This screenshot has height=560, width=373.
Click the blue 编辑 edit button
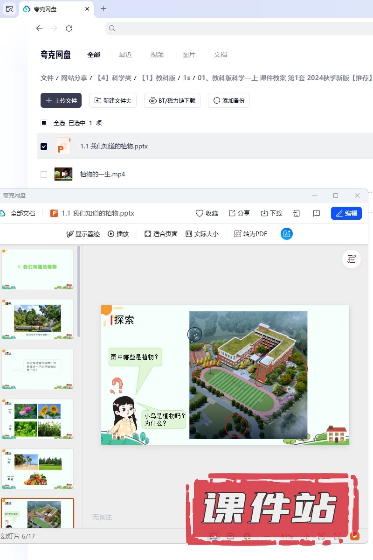coord(346,213)
